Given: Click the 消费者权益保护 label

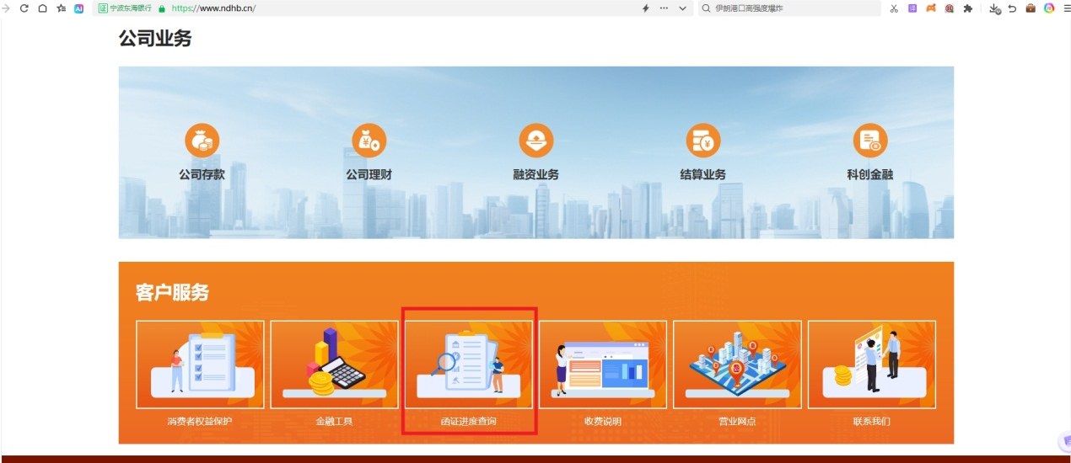Looking at the screenshot, I should [x=200, y=421].
